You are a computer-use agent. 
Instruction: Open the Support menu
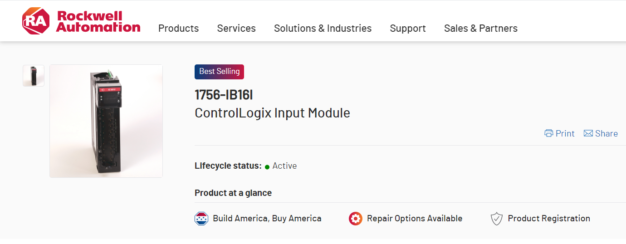pos(408,28)
